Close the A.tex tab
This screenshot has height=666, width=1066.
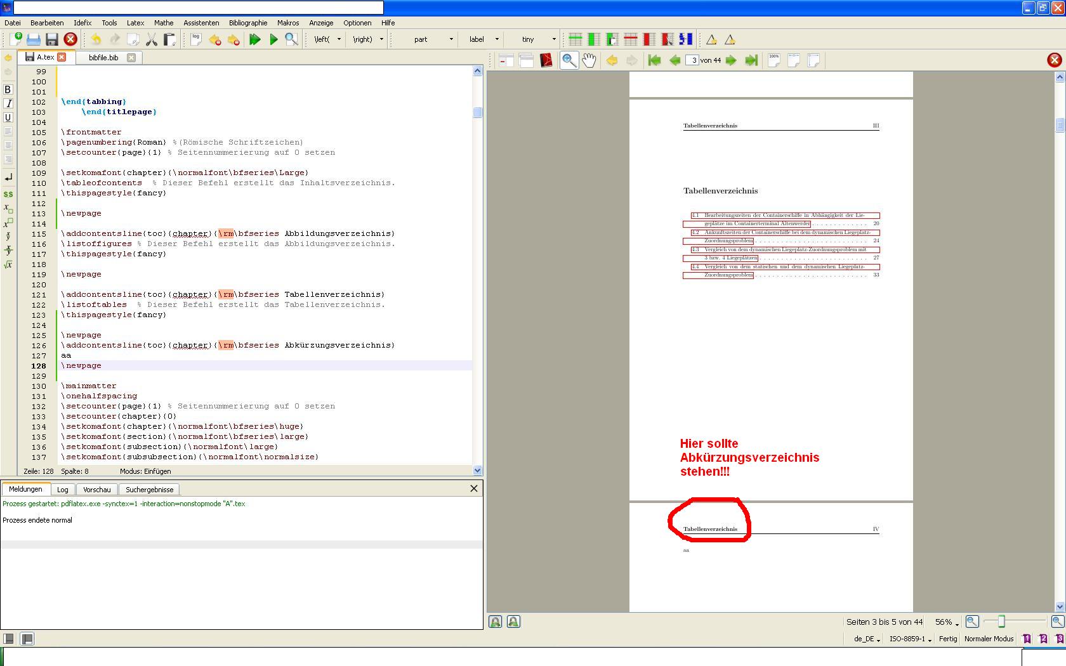tap(62, 57)
